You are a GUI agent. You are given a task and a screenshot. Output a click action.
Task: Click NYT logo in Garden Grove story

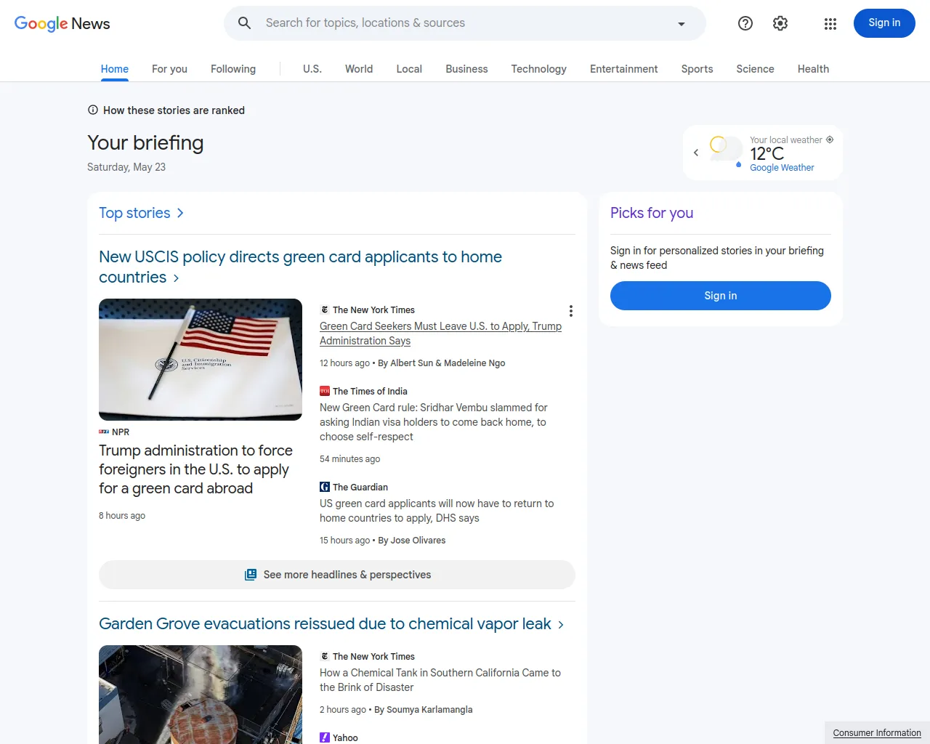pyautogui.click(x=325, y=656)
